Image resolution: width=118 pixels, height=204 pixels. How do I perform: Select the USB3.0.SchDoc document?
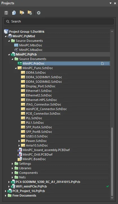tap(37, 136)
